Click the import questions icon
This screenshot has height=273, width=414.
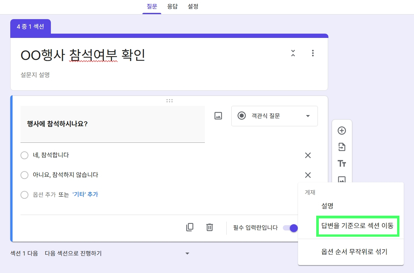coord(342,147)
